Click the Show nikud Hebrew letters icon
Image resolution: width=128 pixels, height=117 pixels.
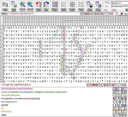5,5
